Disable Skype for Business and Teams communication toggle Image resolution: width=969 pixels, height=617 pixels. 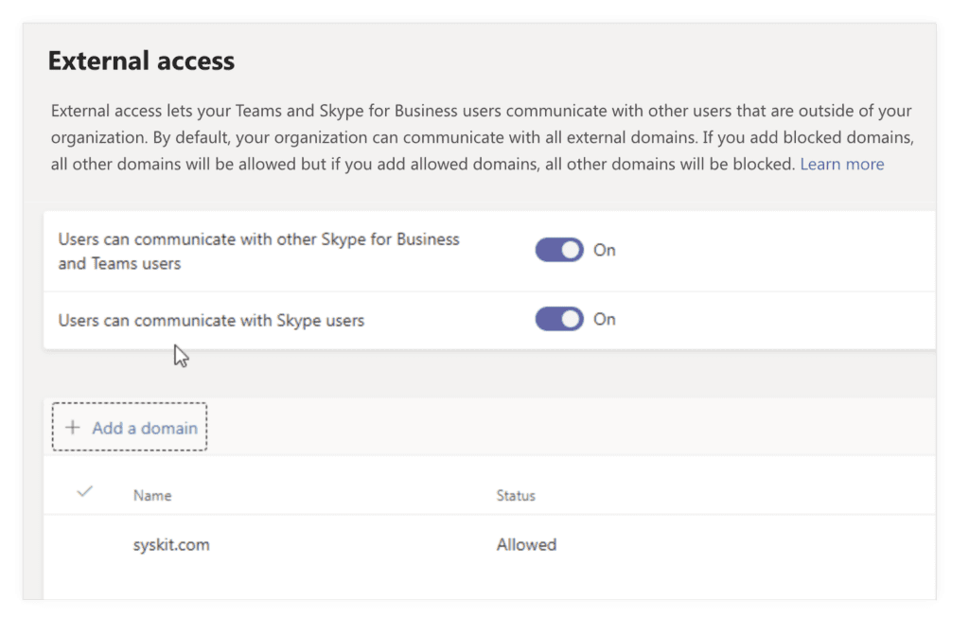(x=559, y=250)
